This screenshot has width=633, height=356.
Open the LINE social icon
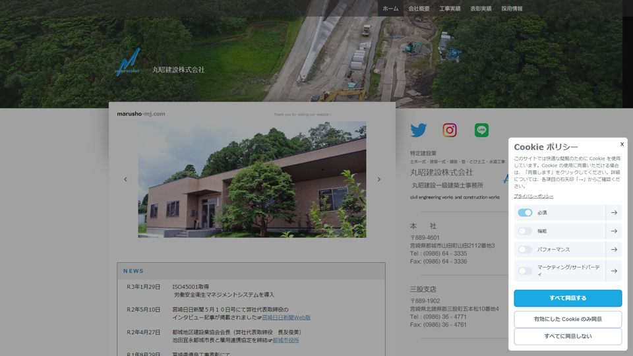(481, 131)
